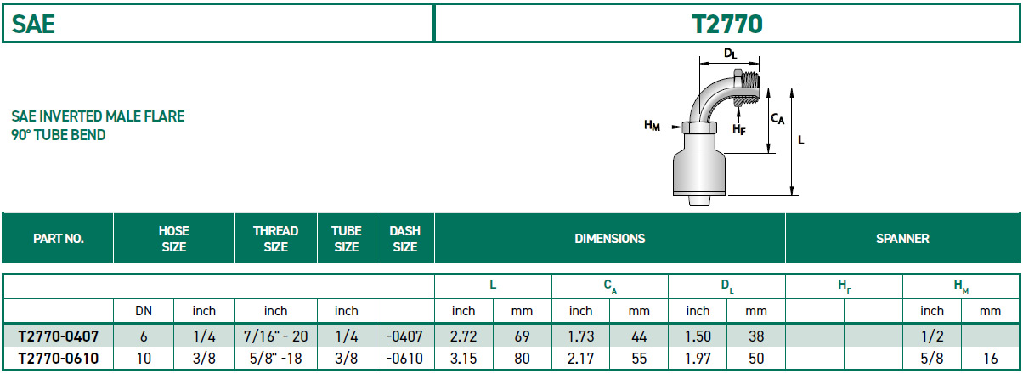Click the L label on the diagram
The width and height of the screenshot is (1023, 373).
pyautogui.click(x=800, y=138)
